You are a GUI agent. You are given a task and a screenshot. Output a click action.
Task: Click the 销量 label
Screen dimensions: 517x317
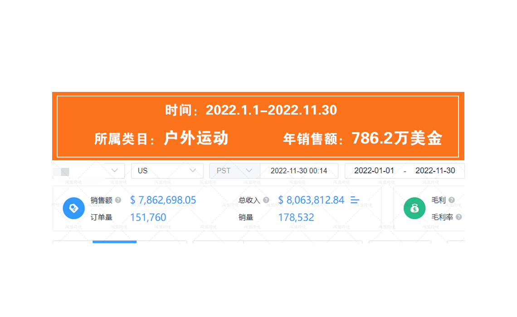click(246, 217)
